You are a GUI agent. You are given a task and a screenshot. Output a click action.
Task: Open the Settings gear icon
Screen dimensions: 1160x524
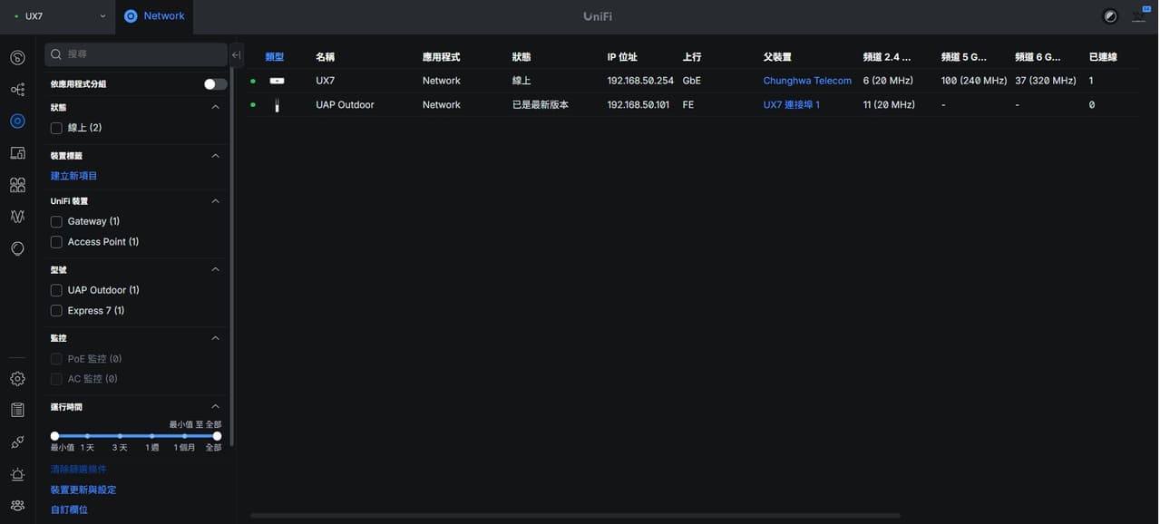tap(17, 379)
